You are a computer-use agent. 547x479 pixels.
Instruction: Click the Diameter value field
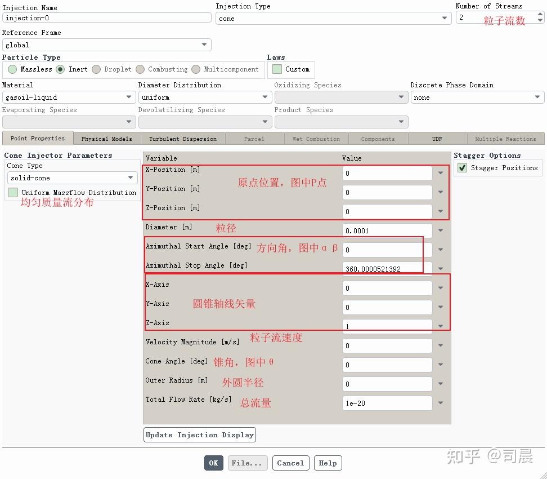coord(387,230)
